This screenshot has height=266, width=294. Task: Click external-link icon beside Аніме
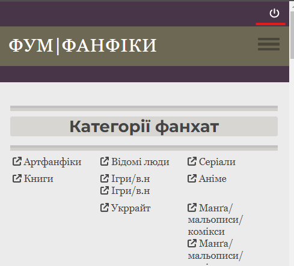tap(192, 178)
